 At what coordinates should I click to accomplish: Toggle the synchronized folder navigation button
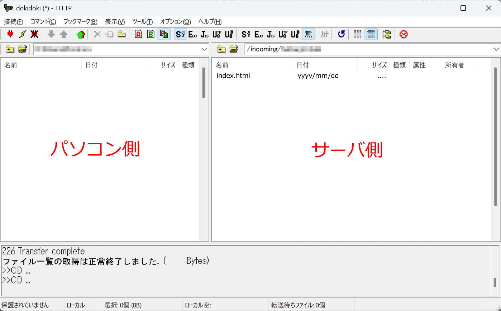[x=386, y=34]
